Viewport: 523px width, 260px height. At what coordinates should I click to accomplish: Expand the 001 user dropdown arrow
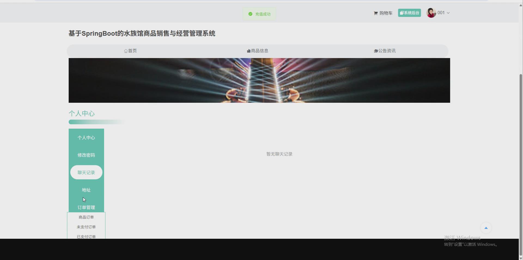point(448,13)
